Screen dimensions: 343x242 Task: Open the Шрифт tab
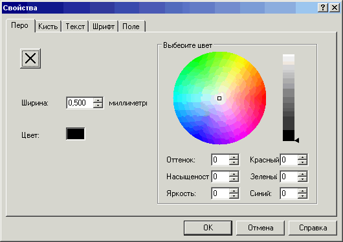pos(104,27)
